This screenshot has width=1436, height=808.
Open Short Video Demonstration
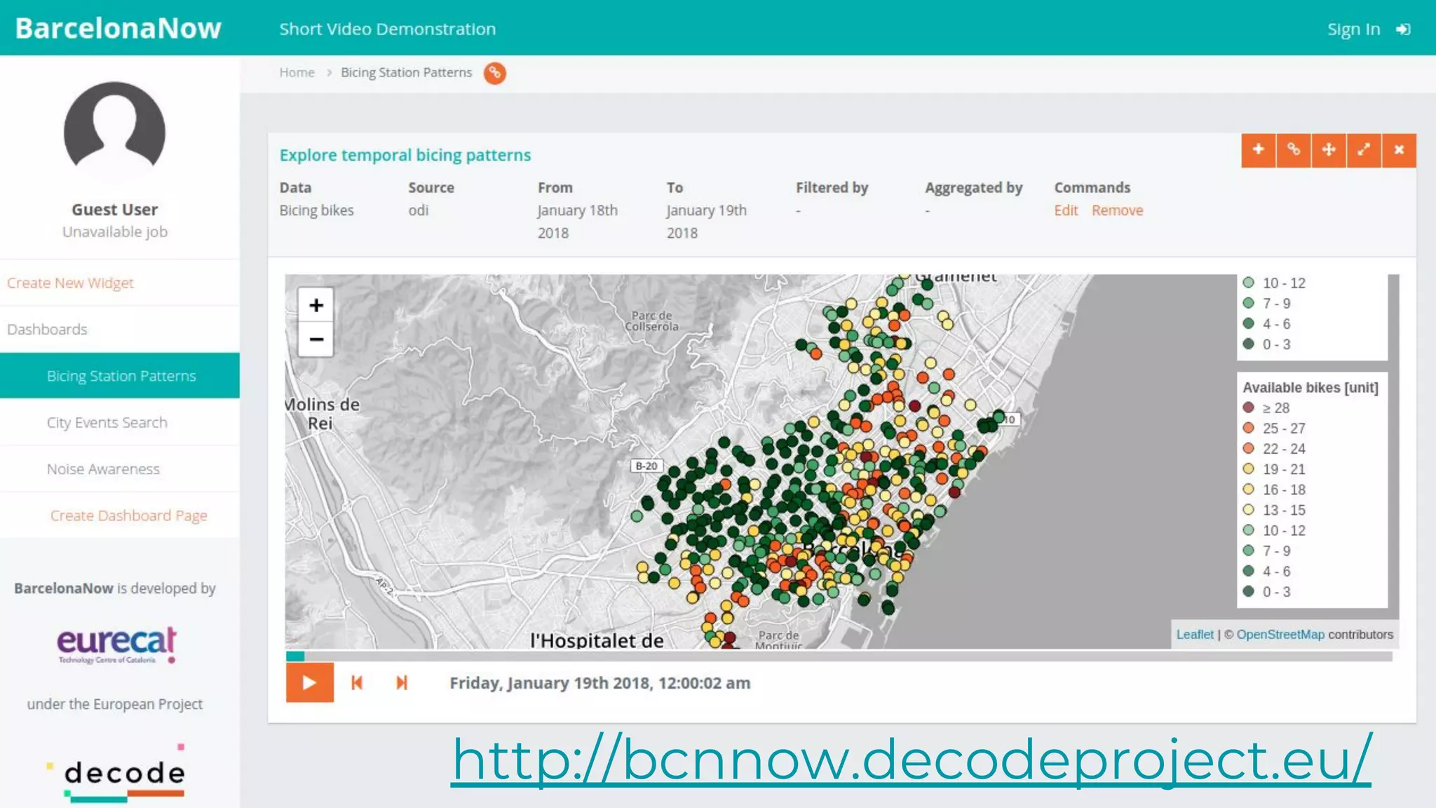click(388, 29)
